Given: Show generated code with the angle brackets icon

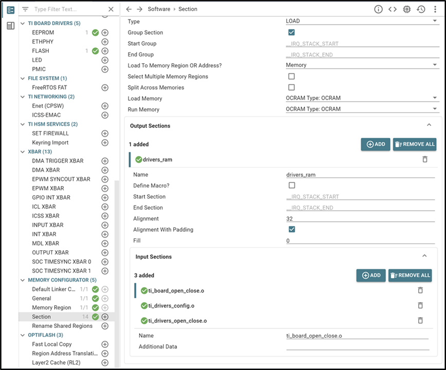Looking at the screenshot, I should pos(392,9).
